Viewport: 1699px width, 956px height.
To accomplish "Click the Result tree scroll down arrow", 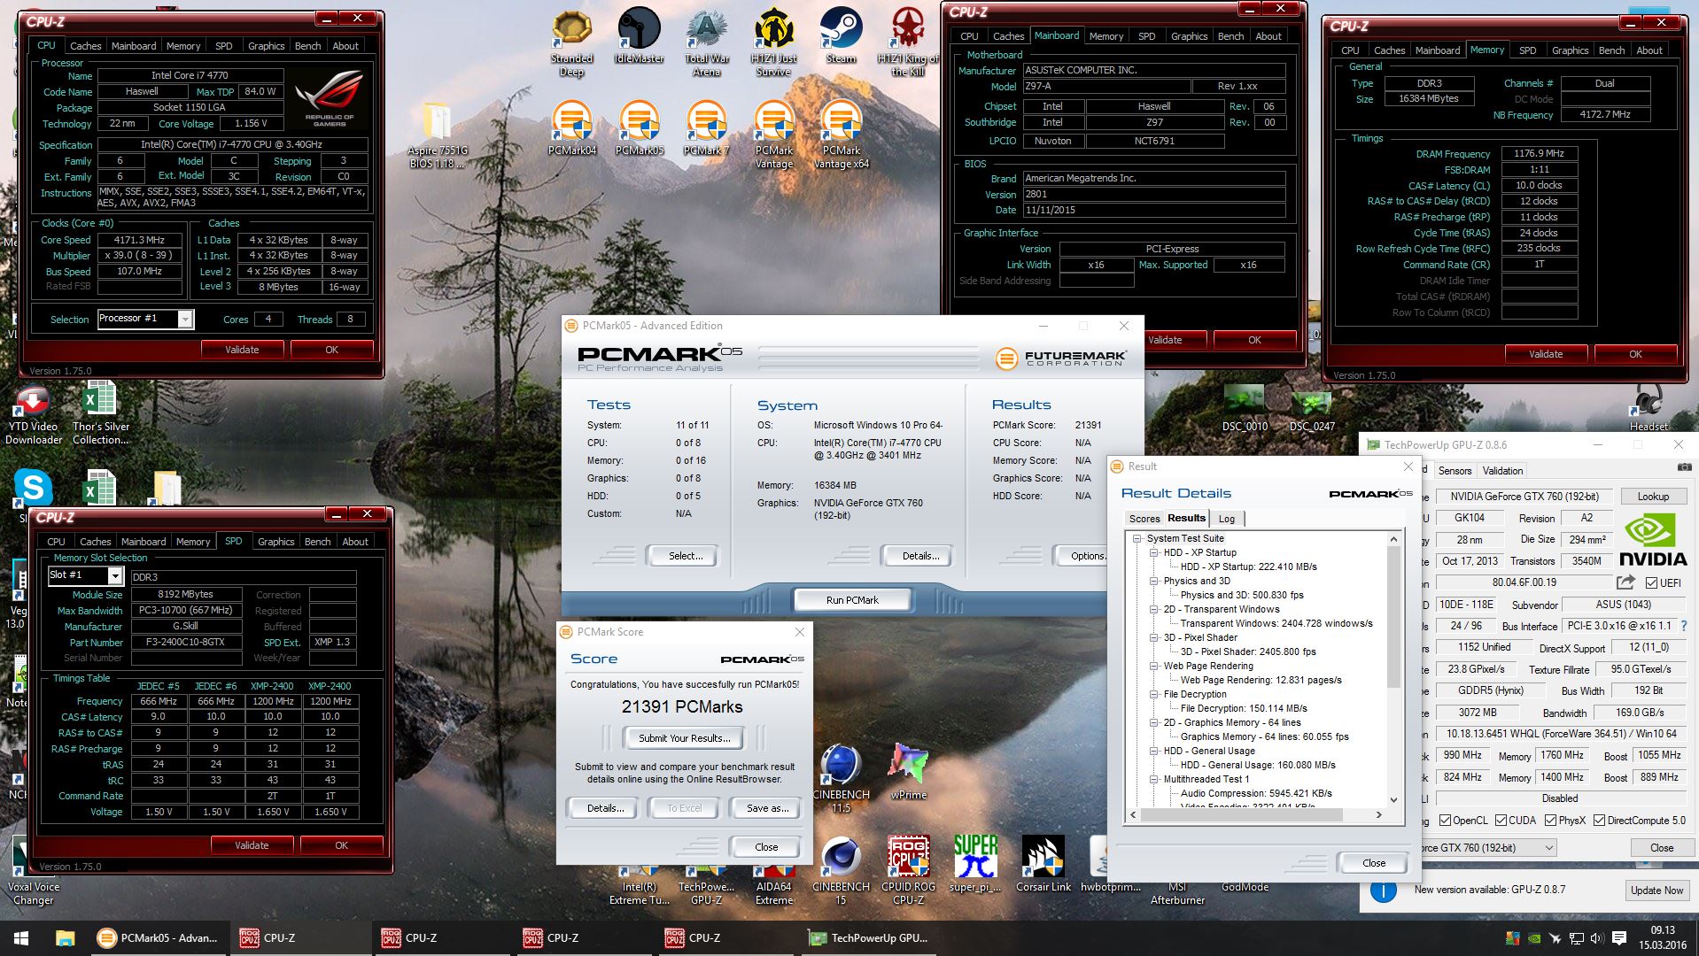I will pyautogui.click(x=1393, y=799).
